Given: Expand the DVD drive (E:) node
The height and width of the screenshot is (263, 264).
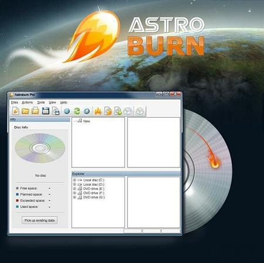Looking at the screenshot, I should 75,189.
